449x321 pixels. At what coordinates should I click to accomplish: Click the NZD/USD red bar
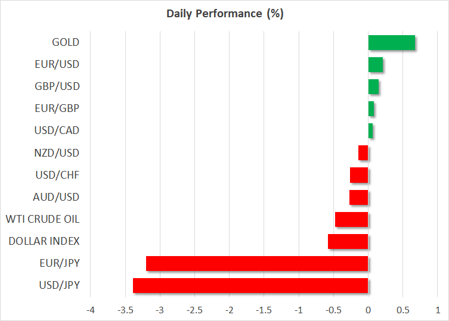[363, 153]
